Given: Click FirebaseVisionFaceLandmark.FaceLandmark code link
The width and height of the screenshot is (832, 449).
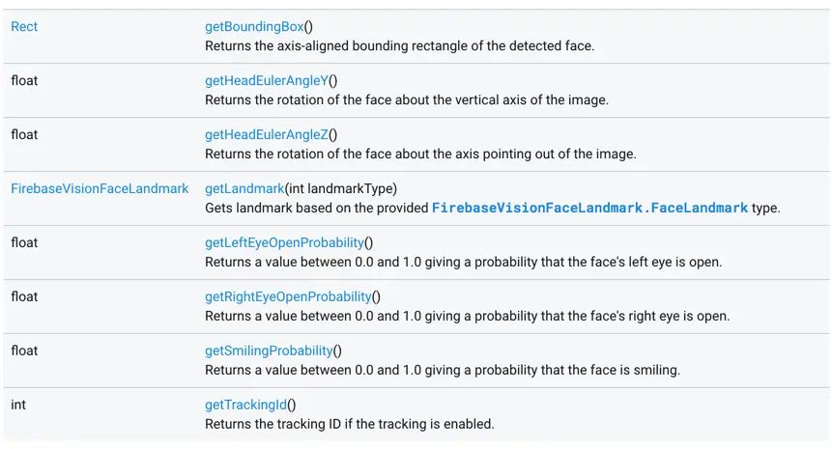Looking at the screenshot, I should (589, 208).
